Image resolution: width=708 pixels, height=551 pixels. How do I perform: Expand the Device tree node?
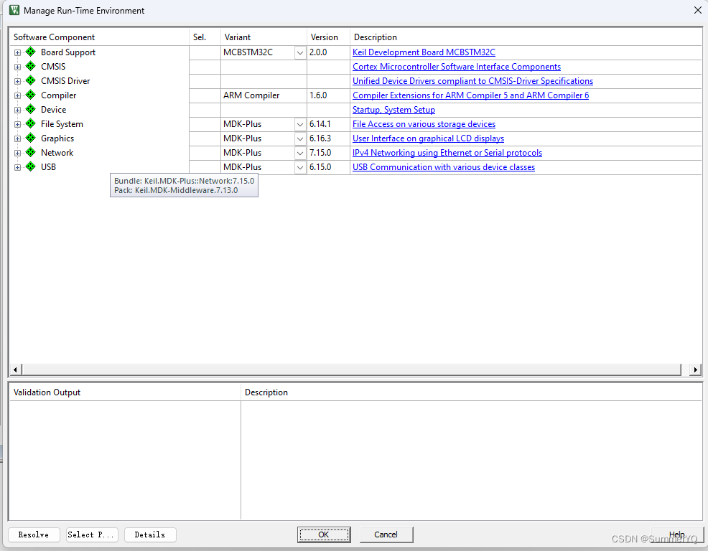pyautogui.click(x=17, y=110)
